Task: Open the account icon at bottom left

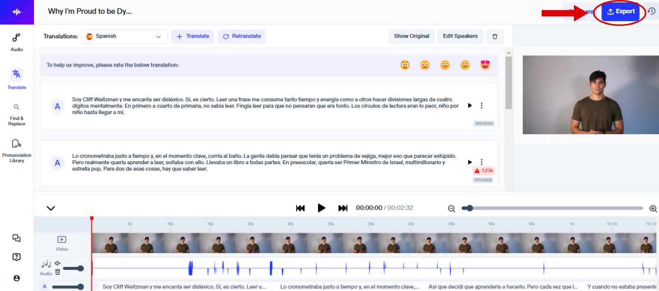Action: (x=17, y=278)
